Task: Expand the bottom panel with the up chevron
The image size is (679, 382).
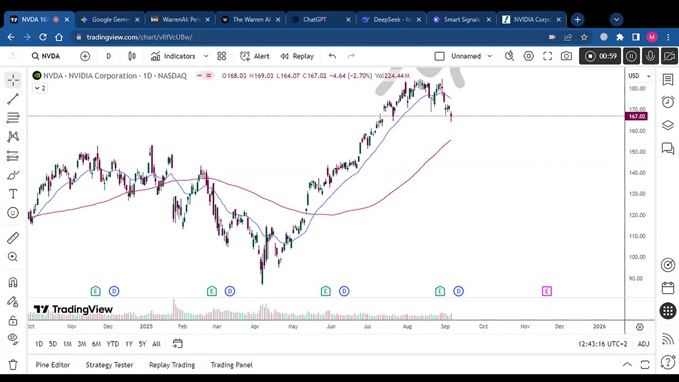Action: [627, 364]
